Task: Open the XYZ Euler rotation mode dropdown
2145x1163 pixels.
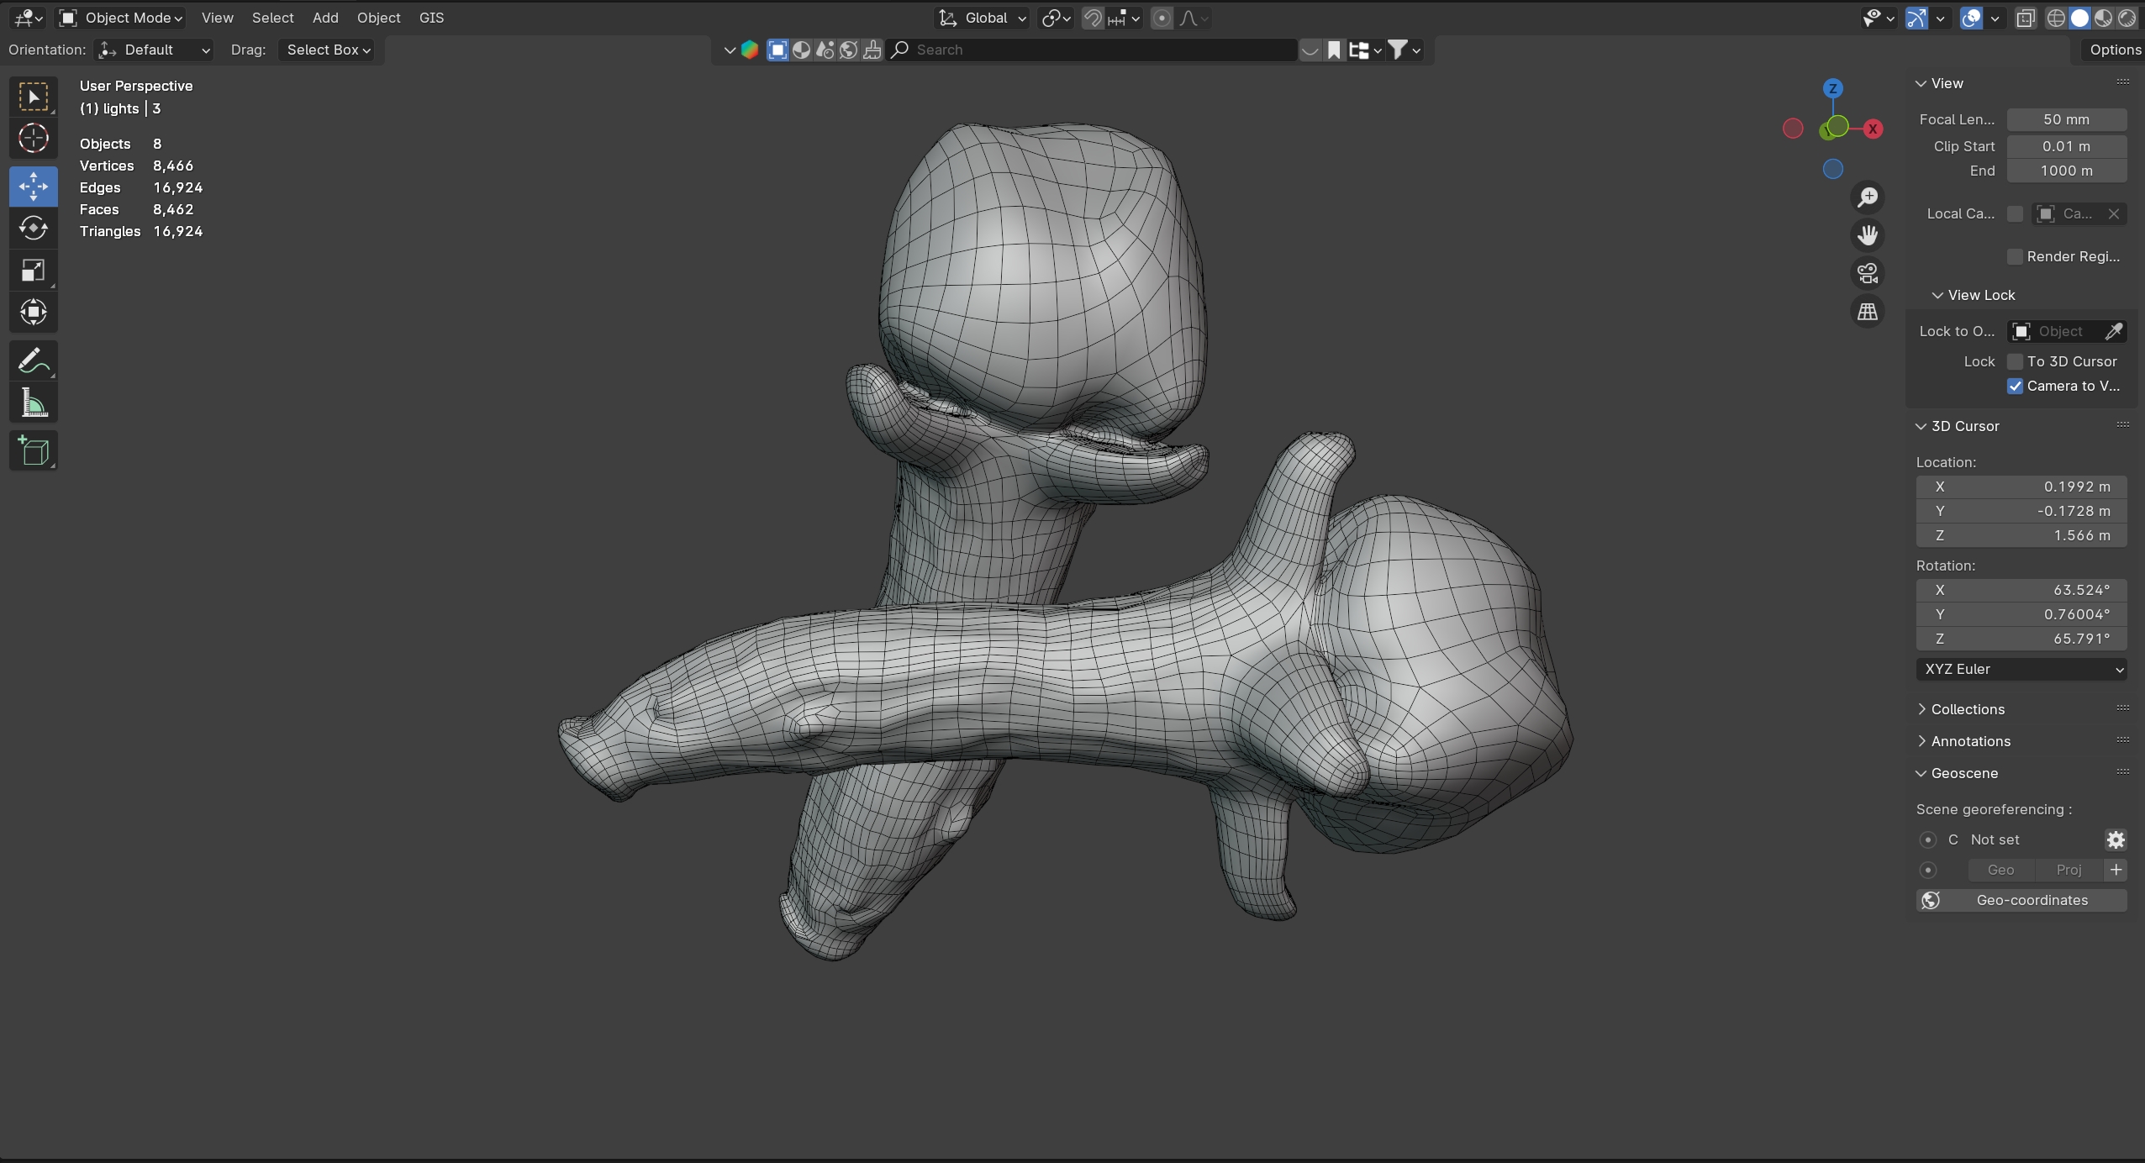Action: coord(2021,669)
